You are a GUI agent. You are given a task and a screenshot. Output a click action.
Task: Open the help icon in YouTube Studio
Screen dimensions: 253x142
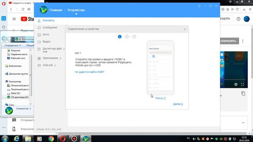click(238, 19)
